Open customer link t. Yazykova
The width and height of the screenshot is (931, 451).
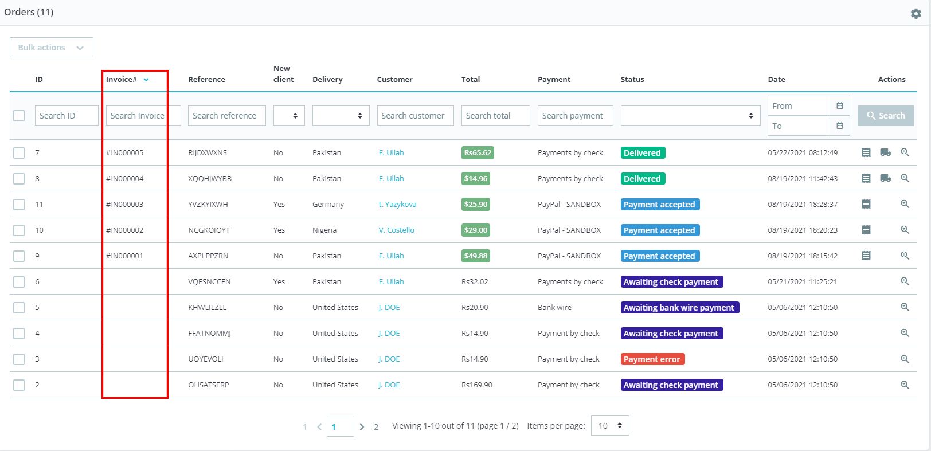[x=397, y=205]
